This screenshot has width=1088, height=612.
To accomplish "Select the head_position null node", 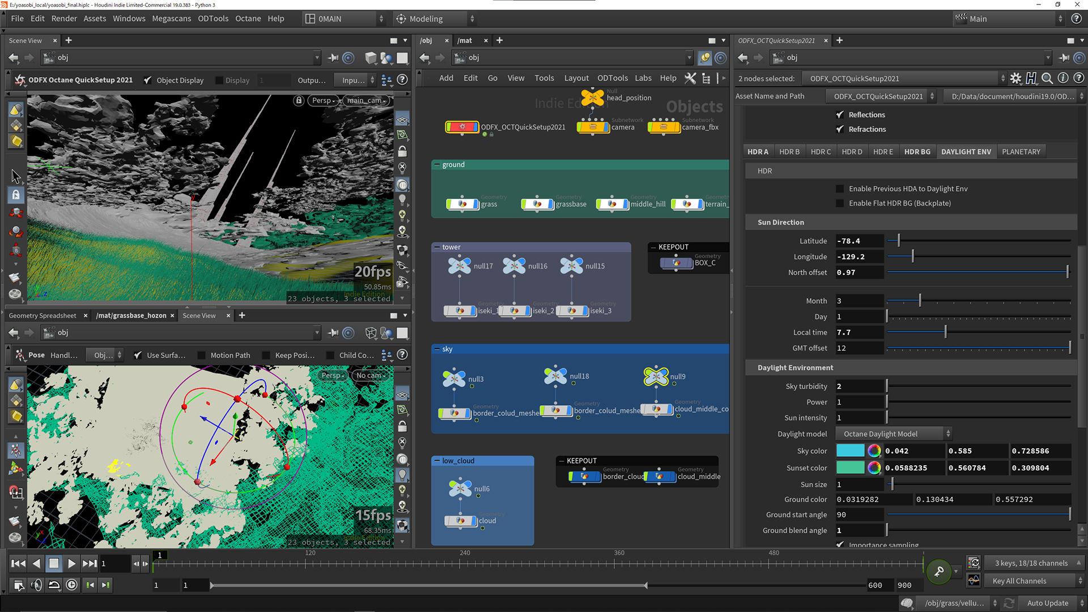I will tap(593, 97).
